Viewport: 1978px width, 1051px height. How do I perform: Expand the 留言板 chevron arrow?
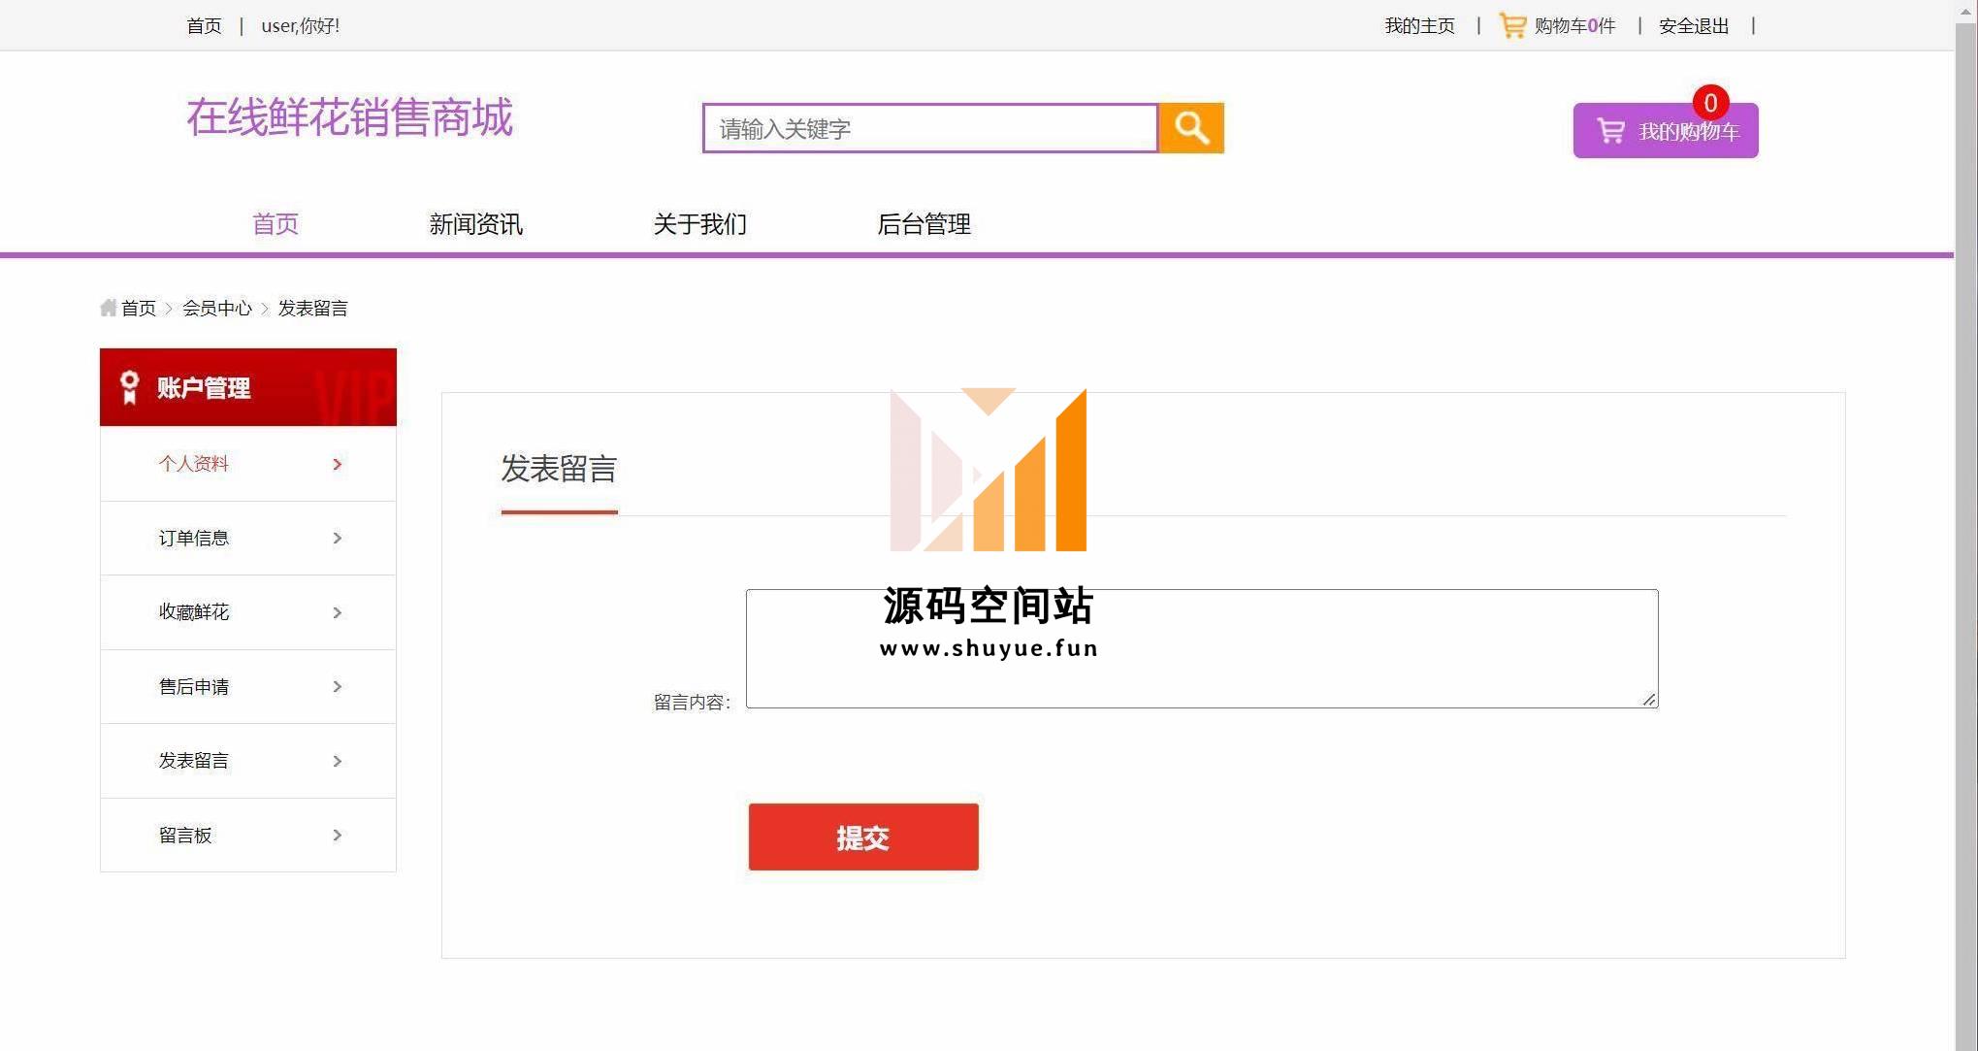pos(338,835)
